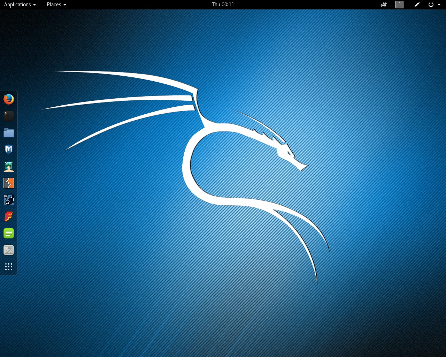446x357 pixels.
Task: Launch the Tweak Tool icon in dock
Action: pos(9,250)
